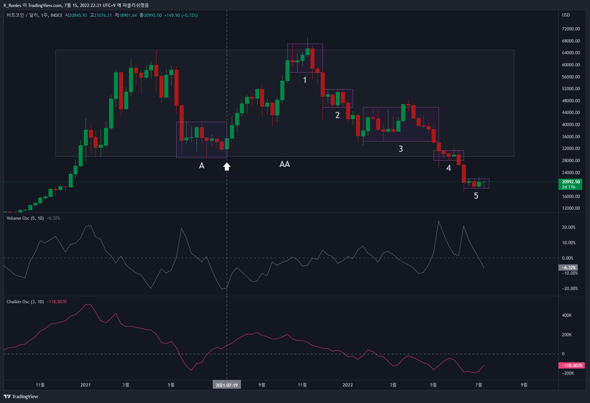Click the TradingView logo at the bottom
590x403 pixels.
tap(21, 396)
